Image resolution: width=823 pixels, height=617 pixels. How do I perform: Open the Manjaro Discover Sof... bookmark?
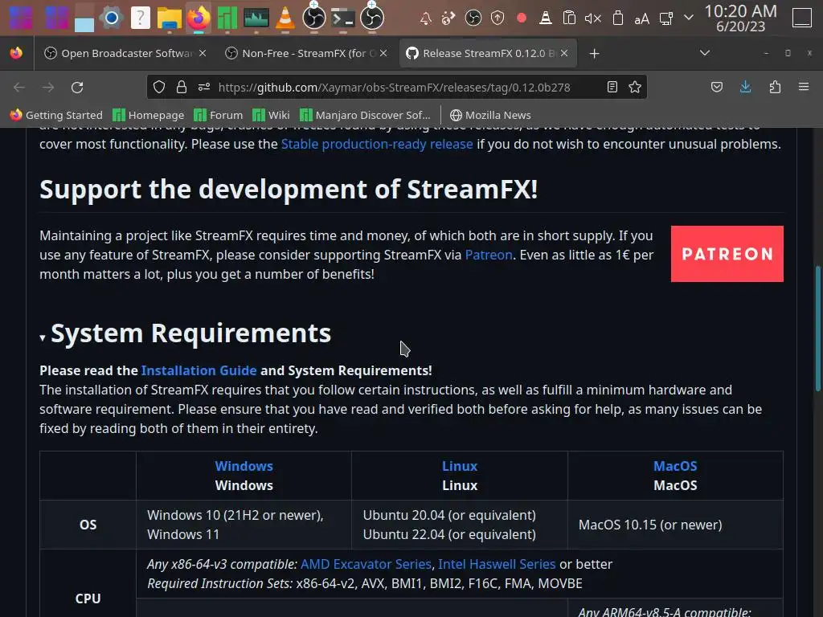[x=365, y=115]
